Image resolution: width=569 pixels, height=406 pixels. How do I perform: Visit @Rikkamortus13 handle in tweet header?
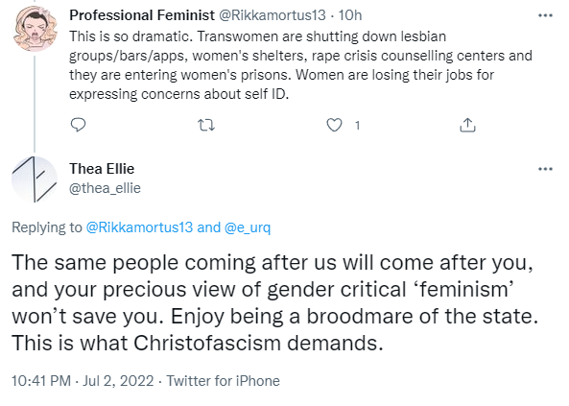273,15
